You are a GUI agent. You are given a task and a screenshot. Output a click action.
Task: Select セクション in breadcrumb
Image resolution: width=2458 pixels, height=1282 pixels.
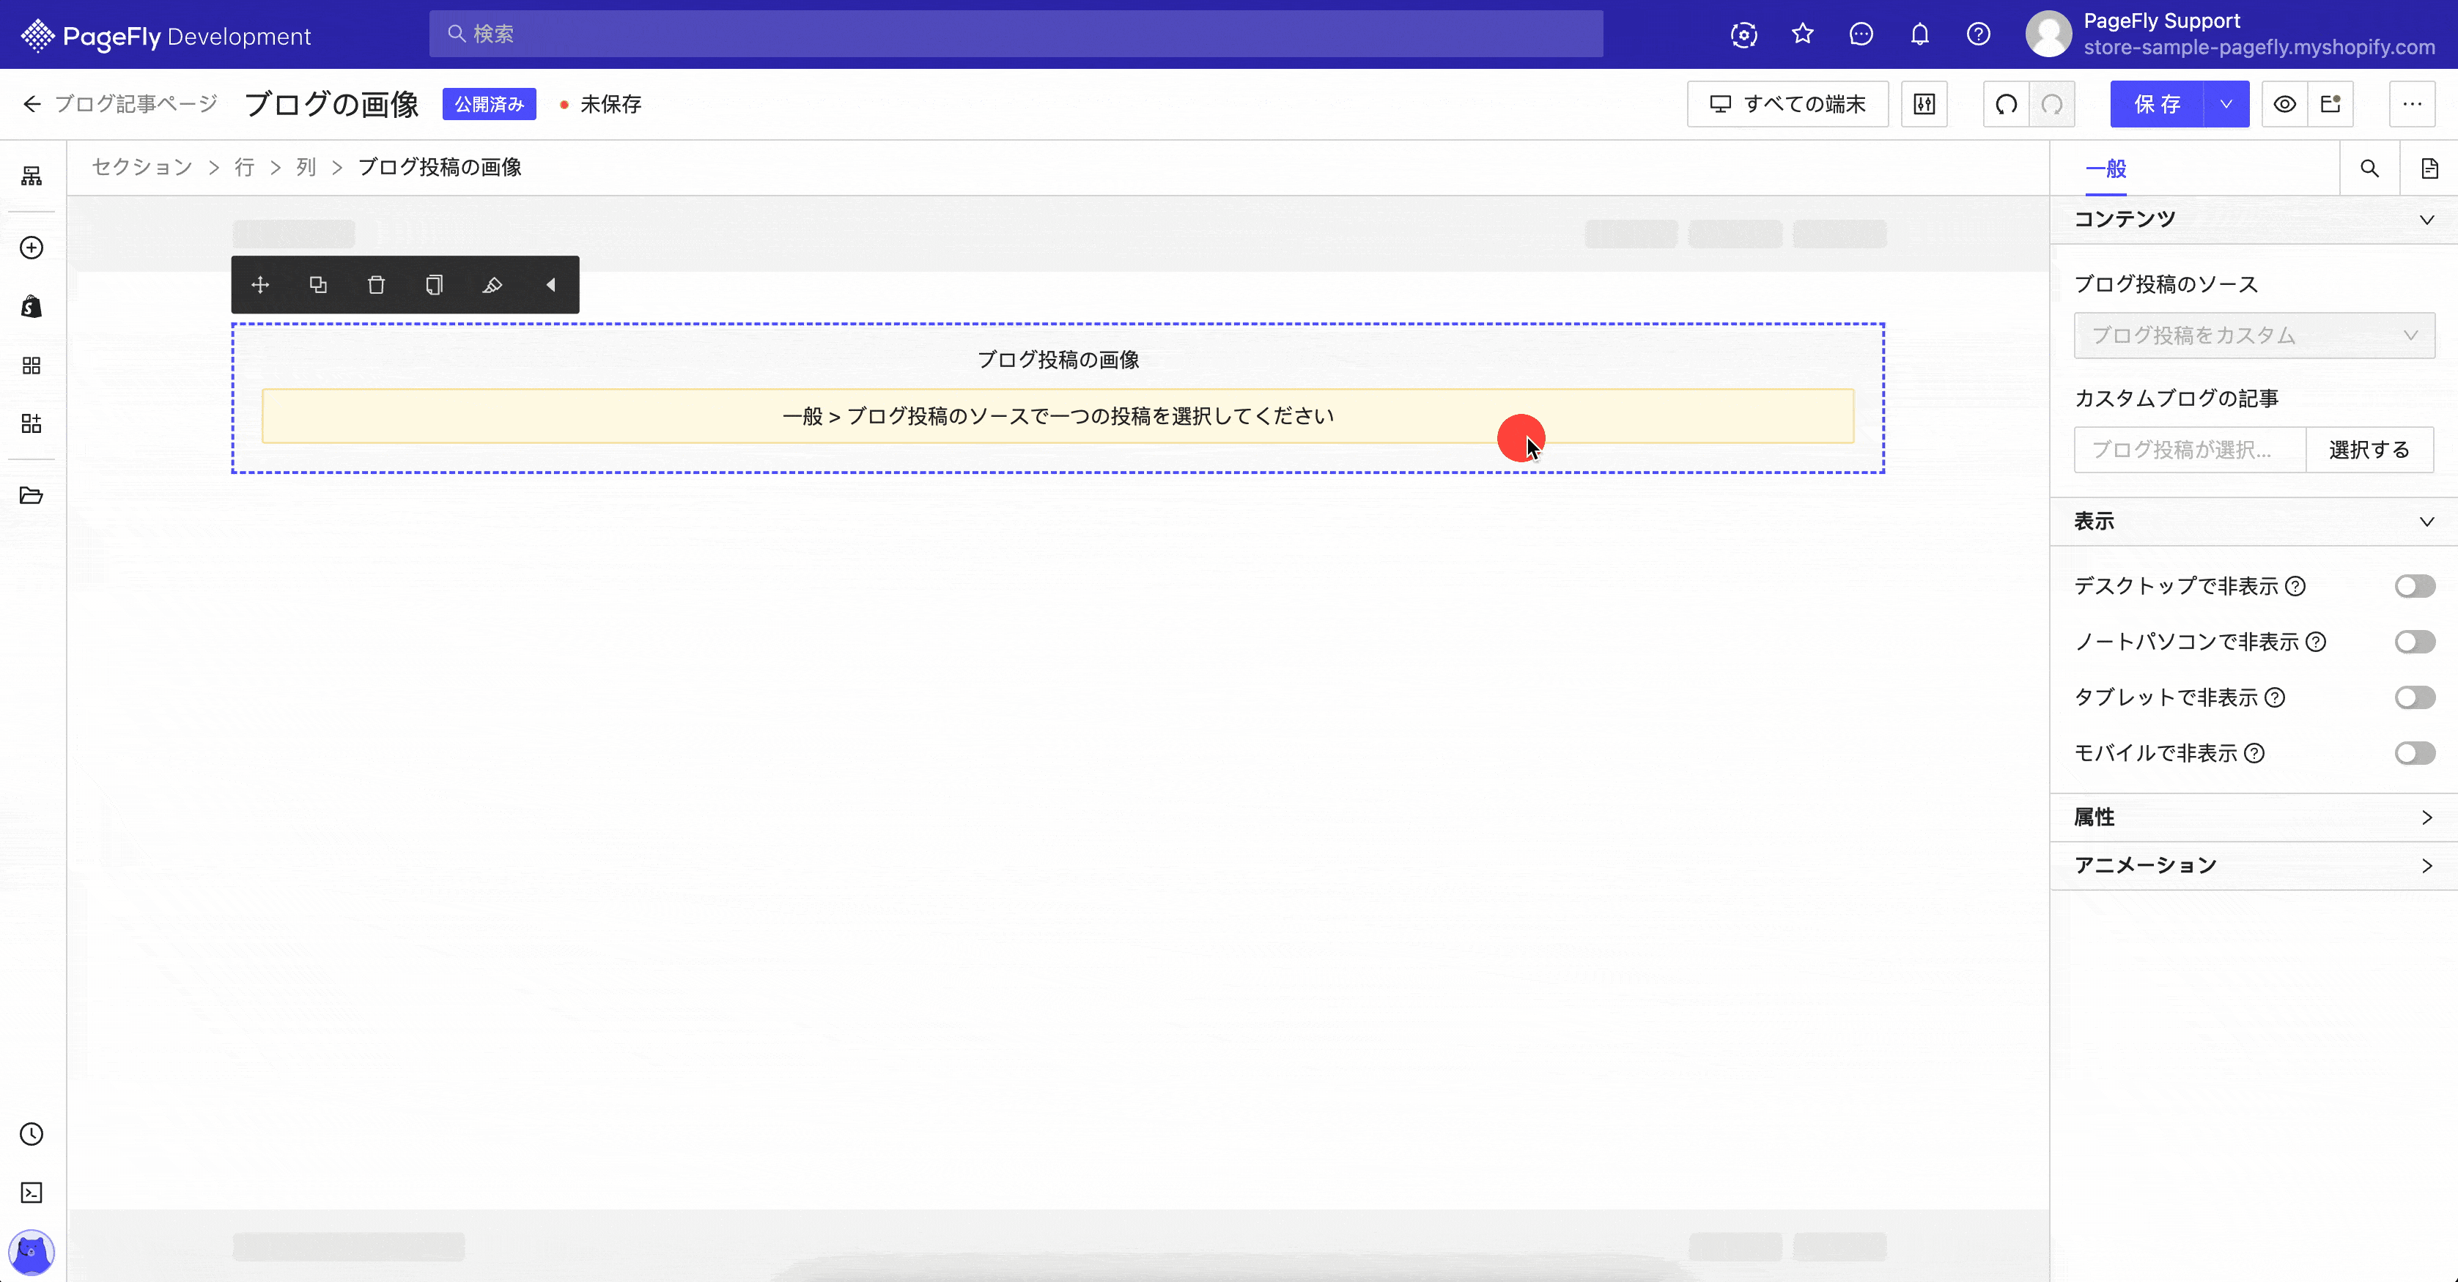pos(142,167)
